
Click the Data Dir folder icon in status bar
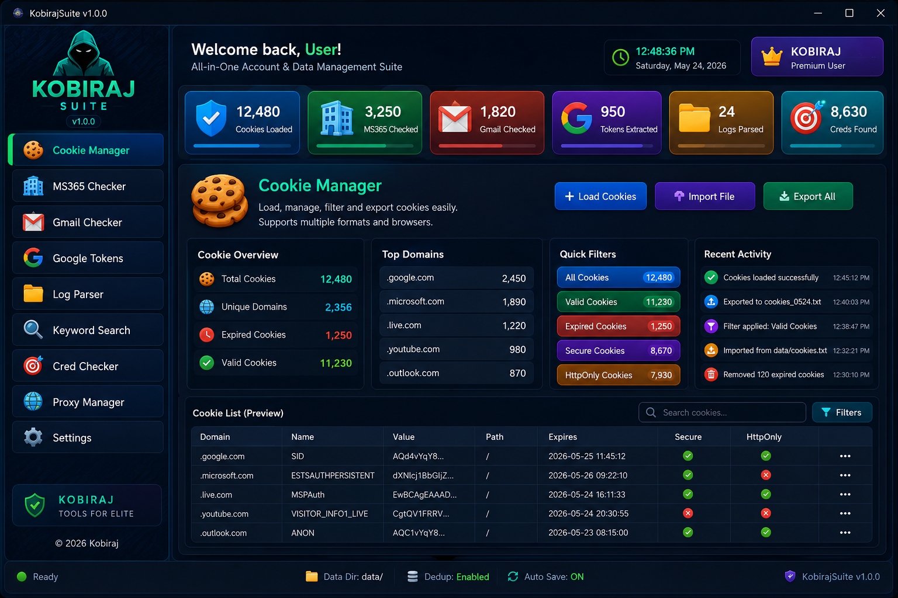point(312,576)
